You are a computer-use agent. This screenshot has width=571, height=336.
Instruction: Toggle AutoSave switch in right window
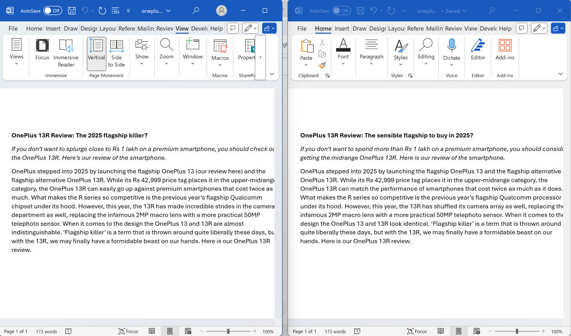341,11
